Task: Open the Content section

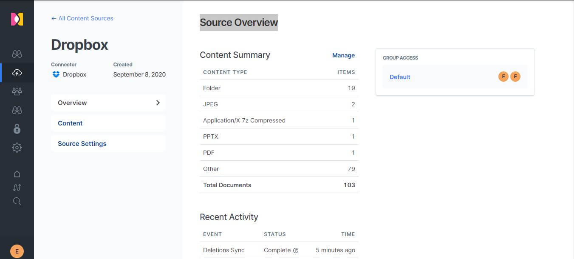Action: tap(70, 123)
